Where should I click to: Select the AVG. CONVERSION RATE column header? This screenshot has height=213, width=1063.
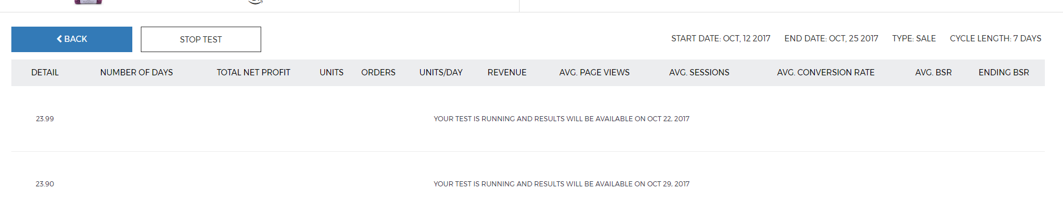click(x=826, y=73)
